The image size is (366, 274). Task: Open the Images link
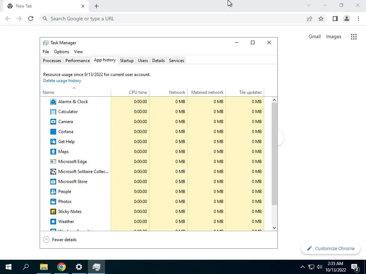pos(333,37)
